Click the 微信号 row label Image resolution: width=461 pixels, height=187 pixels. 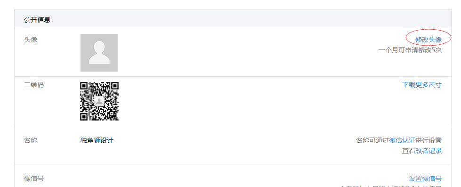34,179
